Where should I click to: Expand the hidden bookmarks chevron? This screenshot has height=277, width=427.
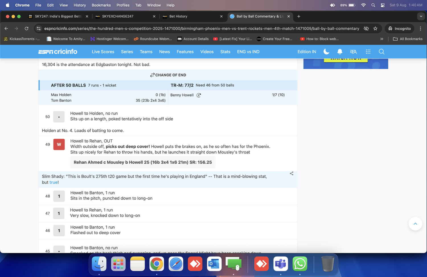click(382, 39)
